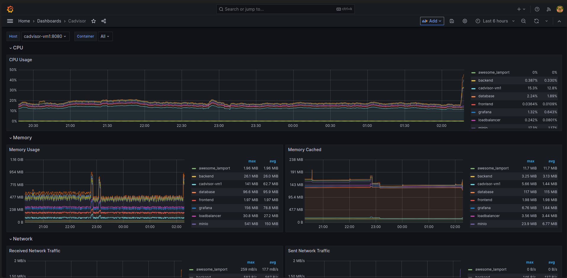Toggle backend series in CPU Usage legend
Viewport: 567px width, 278px height.
pos(486,80)
